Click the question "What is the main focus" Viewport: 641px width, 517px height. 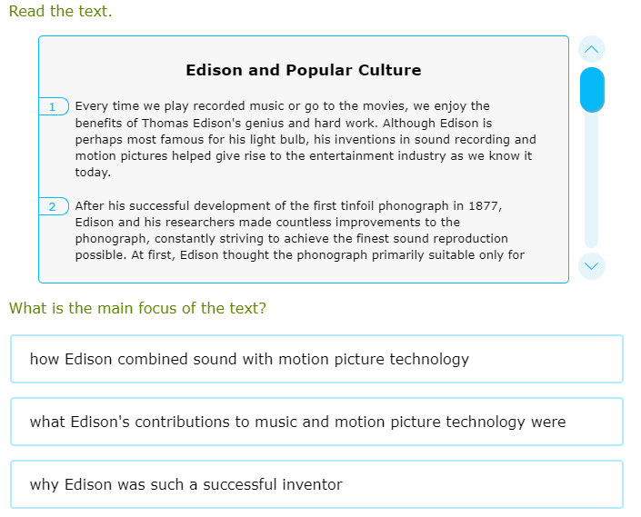[137, 308]
